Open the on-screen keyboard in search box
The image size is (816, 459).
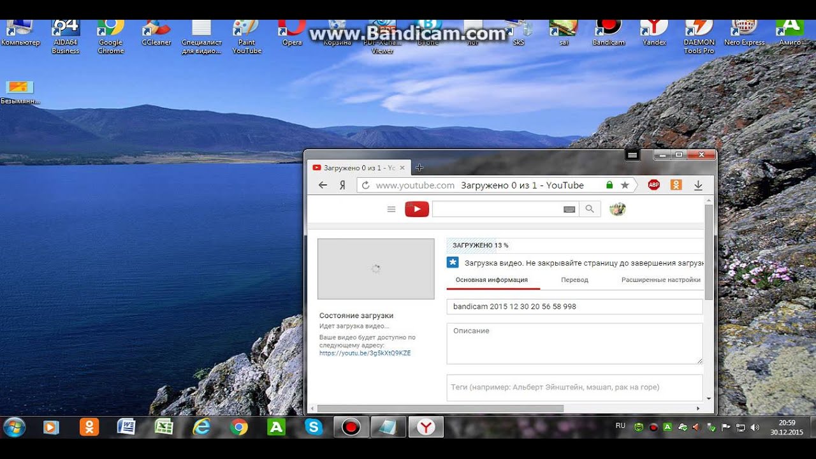tap(569, 209)
